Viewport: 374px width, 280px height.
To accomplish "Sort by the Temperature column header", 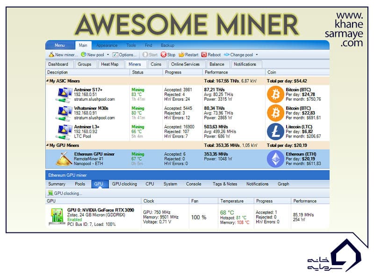I will coord(236,201).
